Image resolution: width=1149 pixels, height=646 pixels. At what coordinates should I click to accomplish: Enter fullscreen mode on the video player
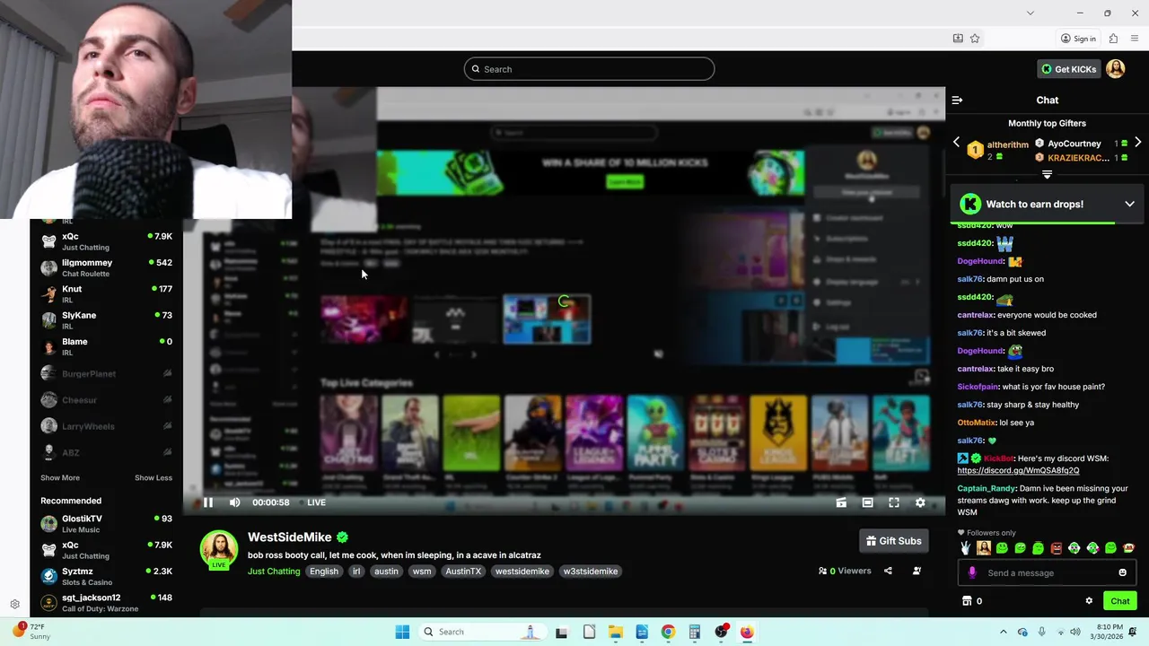894,502
